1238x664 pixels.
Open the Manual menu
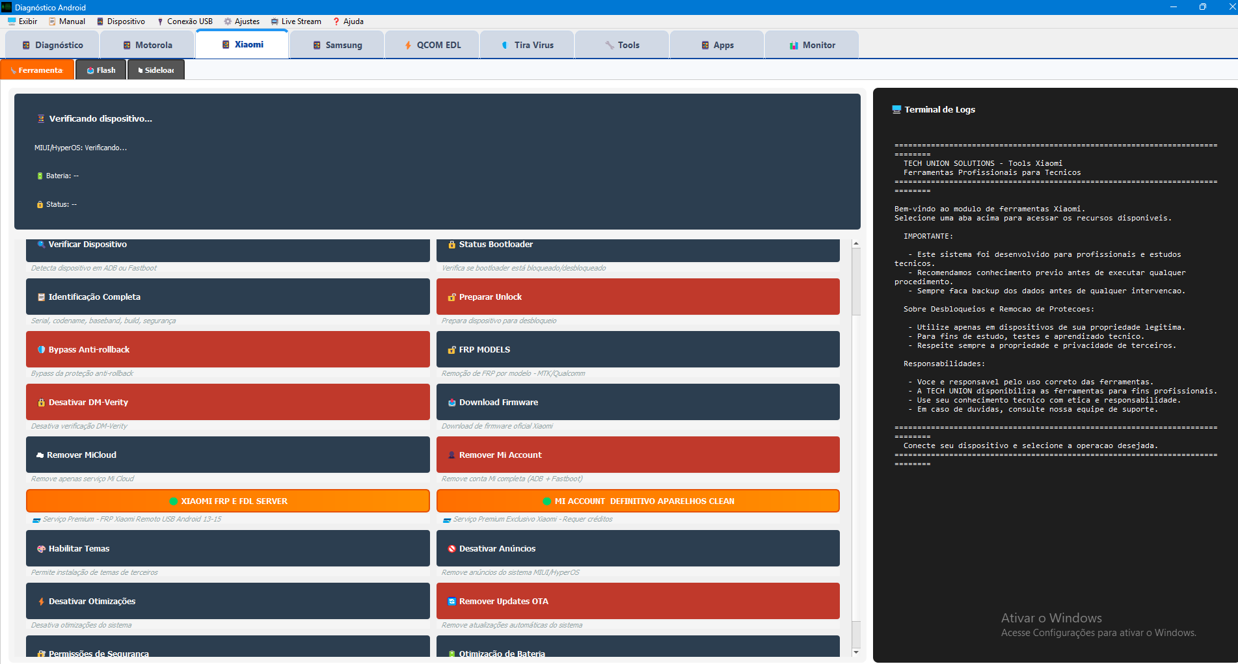click(x=67, y=21)
